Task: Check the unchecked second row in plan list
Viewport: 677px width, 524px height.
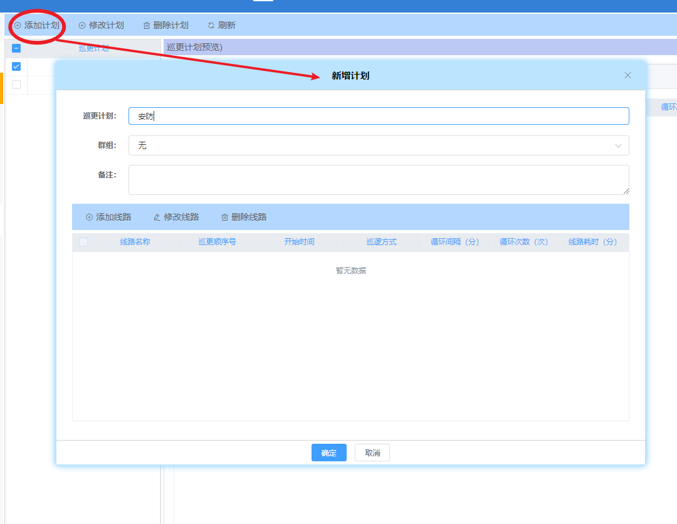Action: click(x=16, y=85)
